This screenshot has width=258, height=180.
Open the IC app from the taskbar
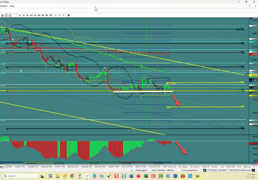click(80, 176)
